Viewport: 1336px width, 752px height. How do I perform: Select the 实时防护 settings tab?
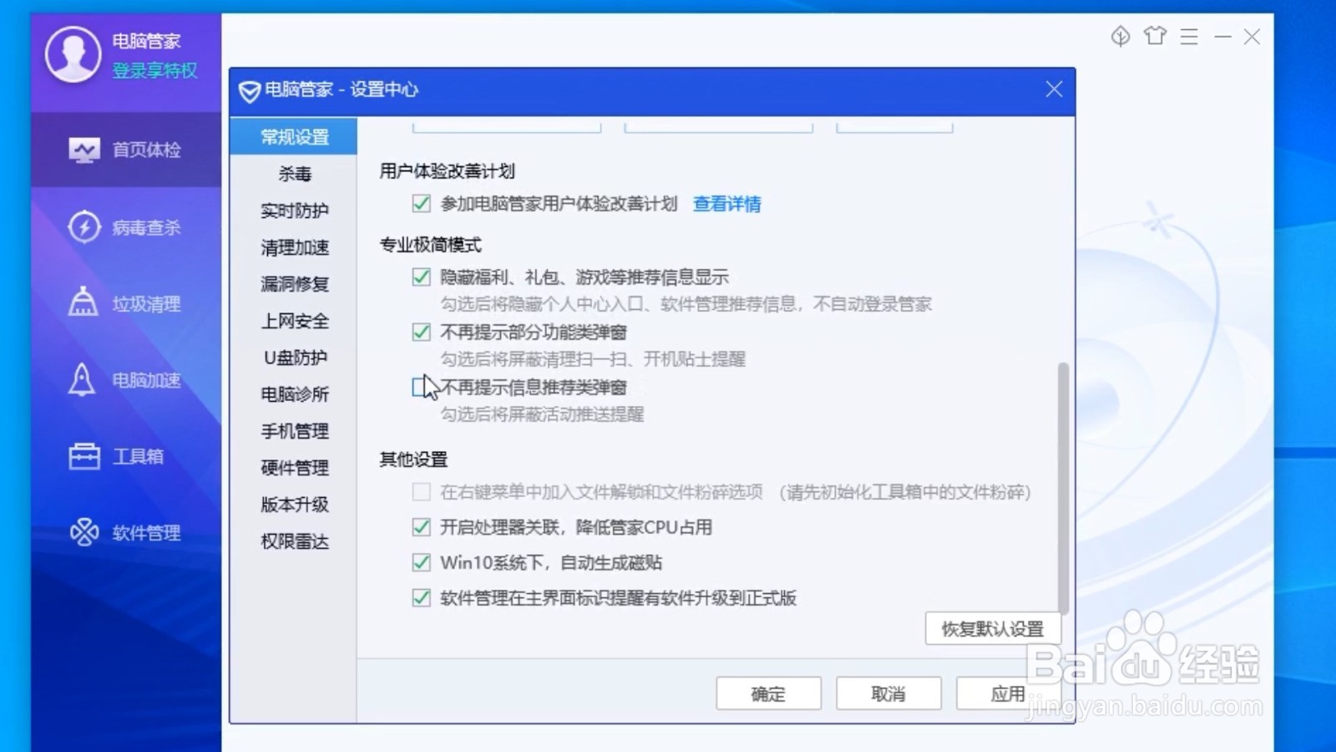[294, 211]
